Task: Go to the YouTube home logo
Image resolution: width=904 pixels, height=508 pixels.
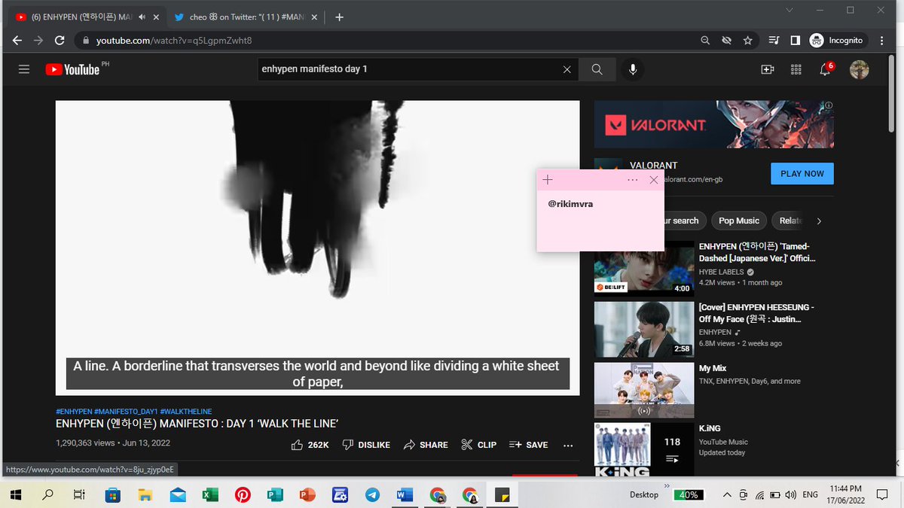Action: [x=72, y=69]
